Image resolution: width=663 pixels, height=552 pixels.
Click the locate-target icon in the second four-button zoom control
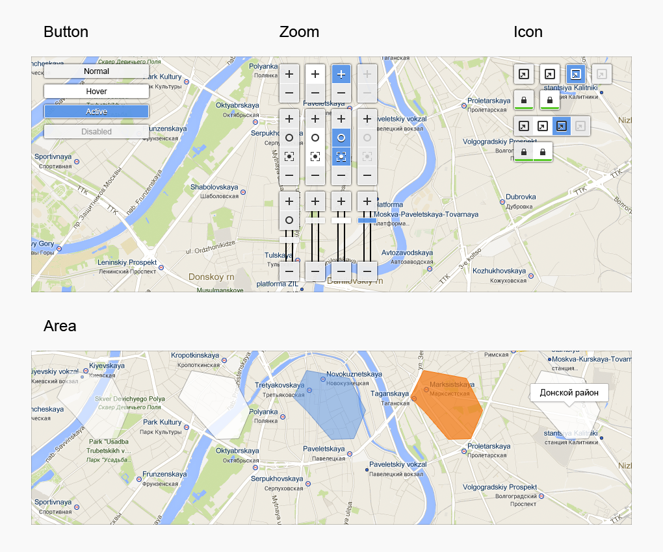coord(315,157)
